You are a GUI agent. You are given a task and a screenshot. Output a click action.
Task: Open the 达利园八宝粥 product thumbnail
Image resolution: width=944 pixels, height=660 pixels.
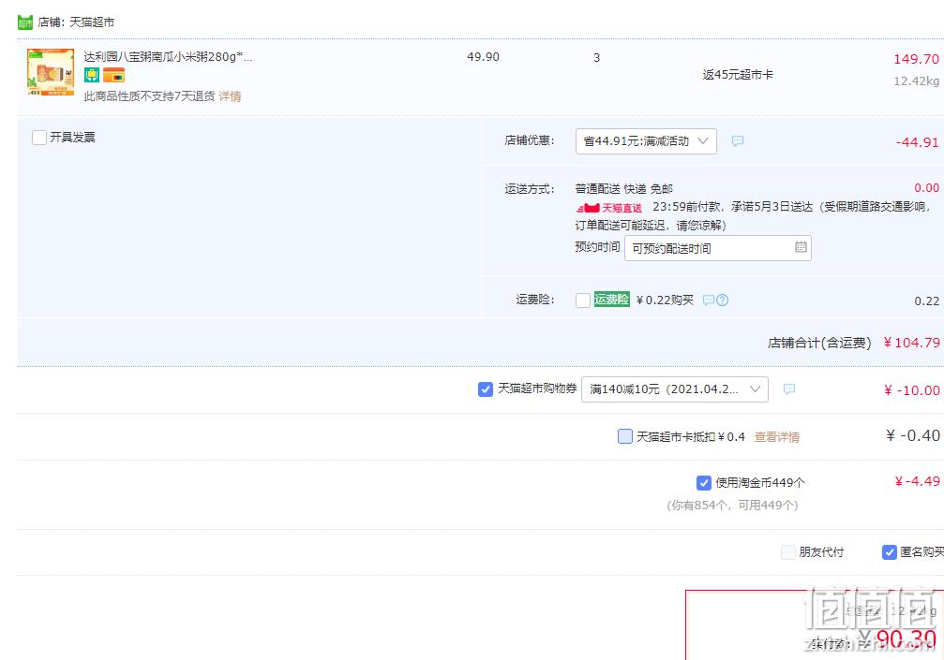(51, 72)
